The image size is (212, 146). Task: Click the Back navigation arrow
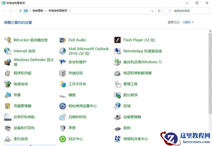[x=4, y=11]
